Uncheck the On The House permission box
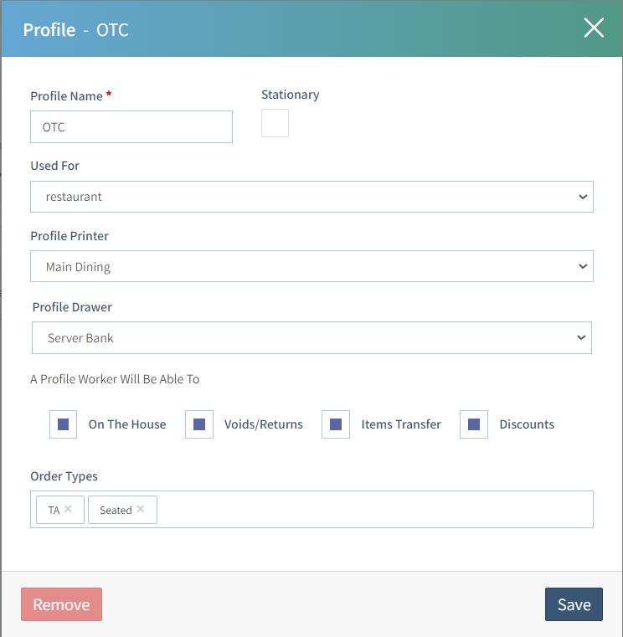 (64, 424)
